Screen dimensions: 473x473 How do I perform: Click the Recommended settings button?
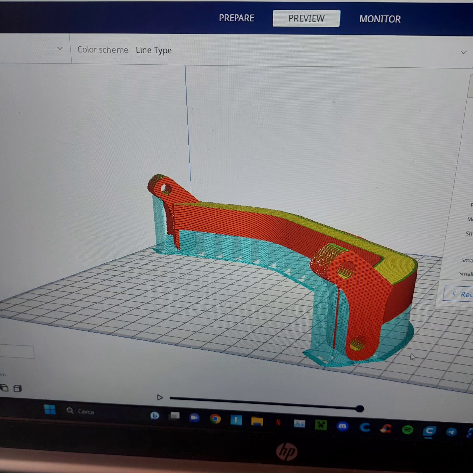[x=459, y=294]
